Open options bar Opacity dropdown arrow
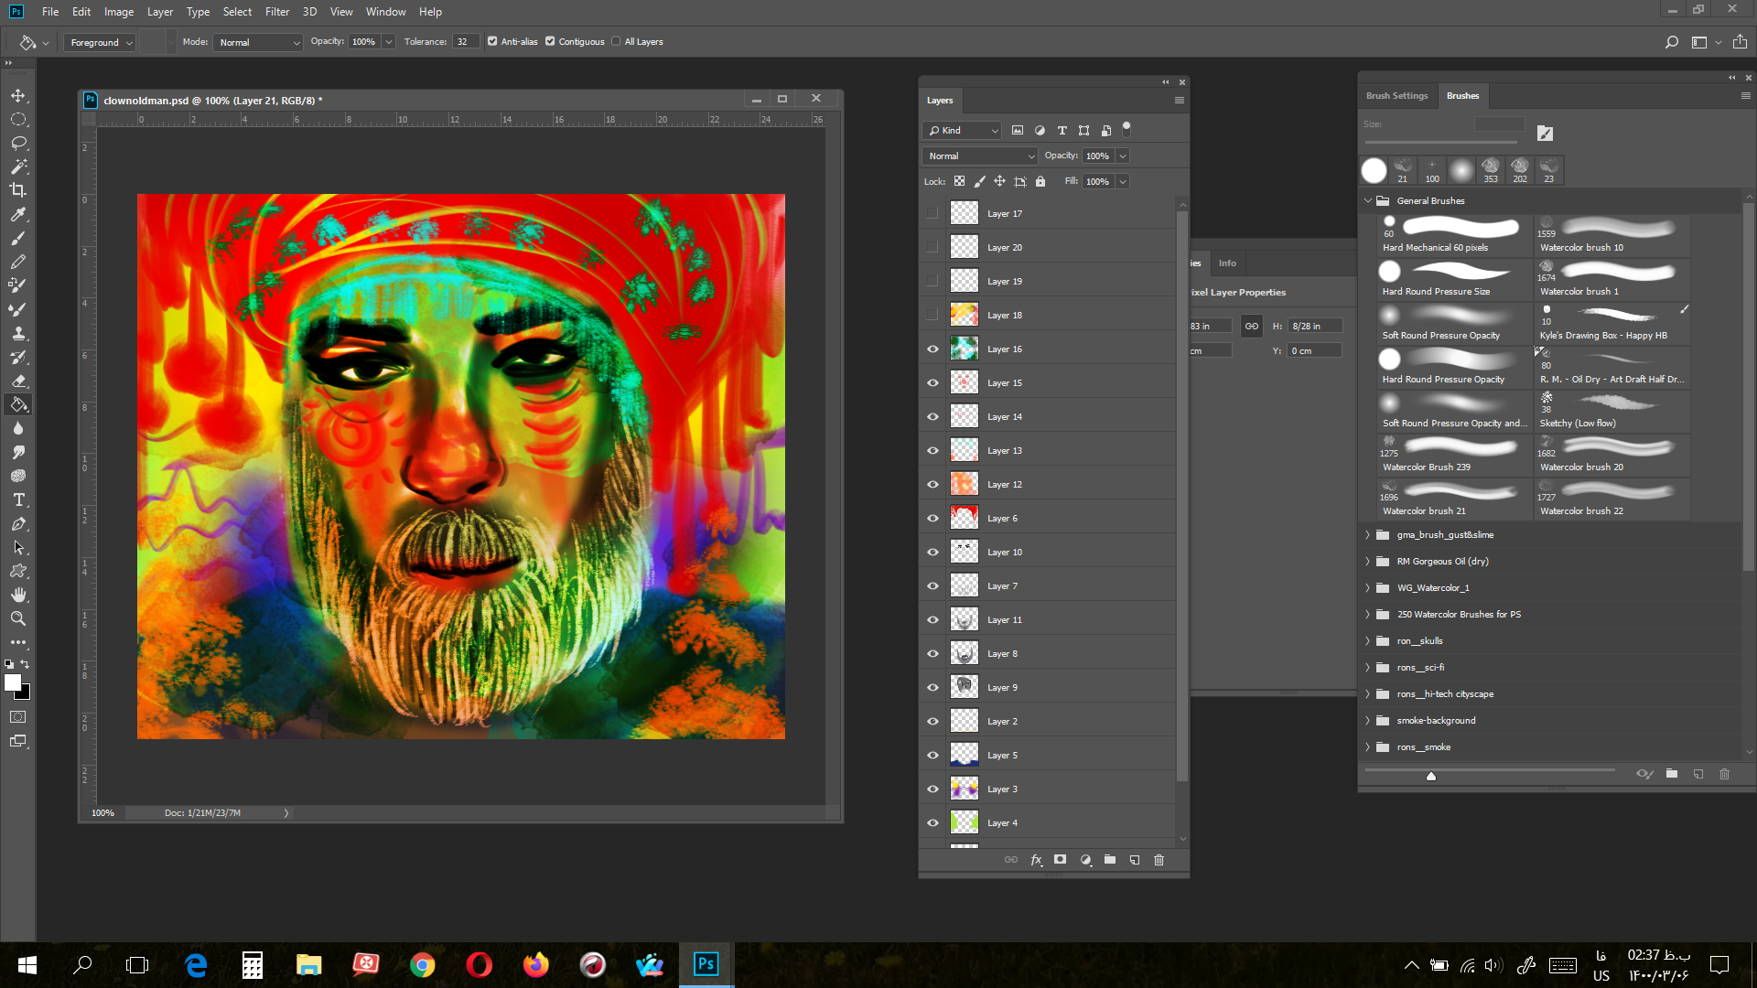This screenshot has height=988, width=1757. pos(389,42)
